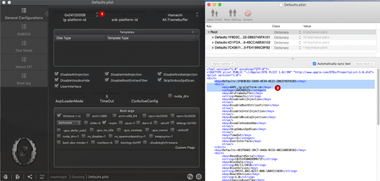Click markinigor in the path bar
The height and width of the screenshot is (181, 380).
coord(58,177)
